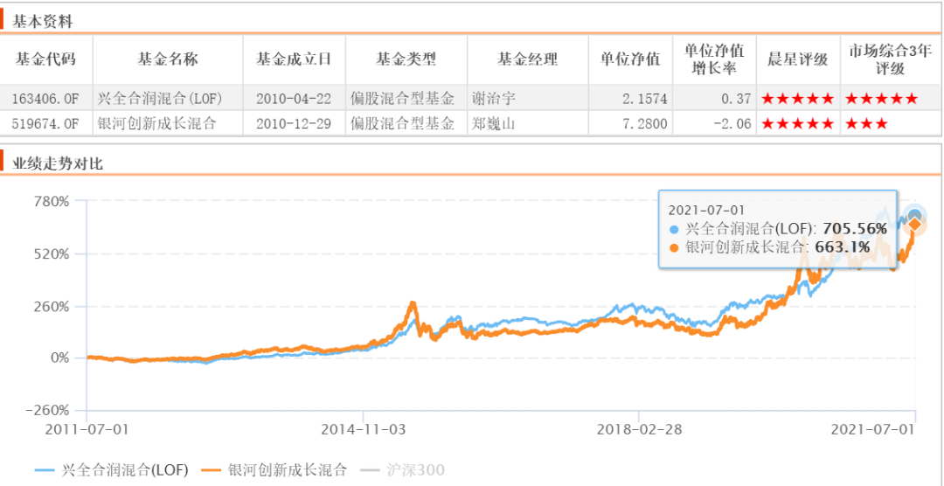
Task: Click fund code 519674.OF
Action: point(46,123)
